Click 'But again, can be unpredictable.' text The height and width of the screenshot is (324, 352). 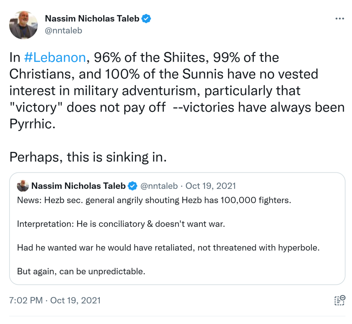click(x=81, y=271)
